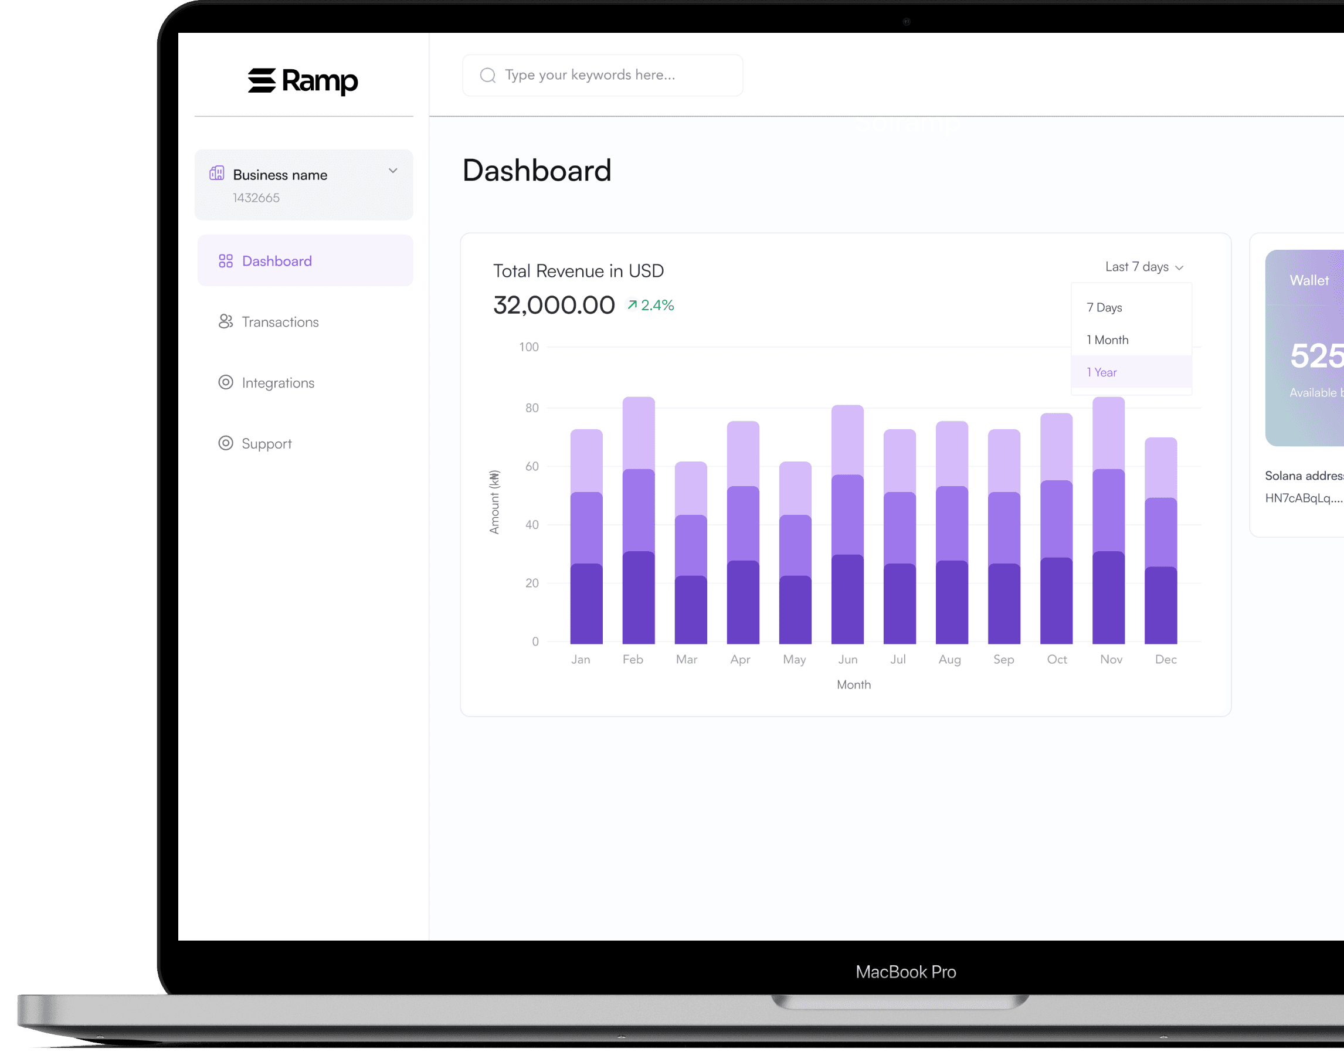The height and width of the screenshot is (1052, 1344).
Task: Click the November revenue bar
Action: 1108,521
